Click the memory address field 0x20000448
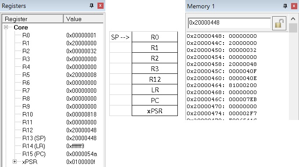299x167 pixels. tap(229, 23)
